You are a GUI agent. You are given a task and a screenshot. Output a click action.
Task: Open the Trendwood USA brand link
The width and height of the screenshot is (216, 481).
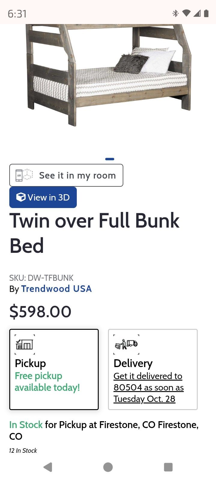(56, 289)
